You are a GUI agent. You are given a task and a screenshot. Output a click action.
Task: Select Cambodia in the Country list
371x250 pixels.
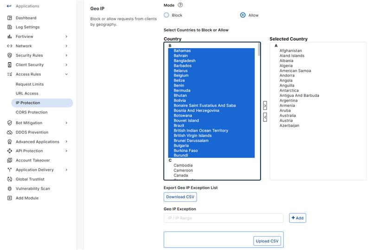(x=183, y=165)
